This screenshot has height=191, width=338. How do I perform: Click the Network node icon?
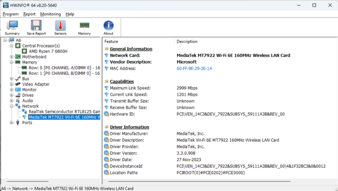[18, 106]
